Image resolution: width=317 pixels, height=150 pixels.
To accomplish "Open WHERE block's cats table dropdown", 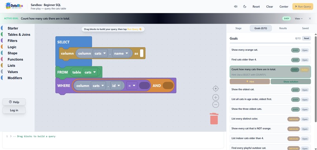I will click(x=98, y=85).
